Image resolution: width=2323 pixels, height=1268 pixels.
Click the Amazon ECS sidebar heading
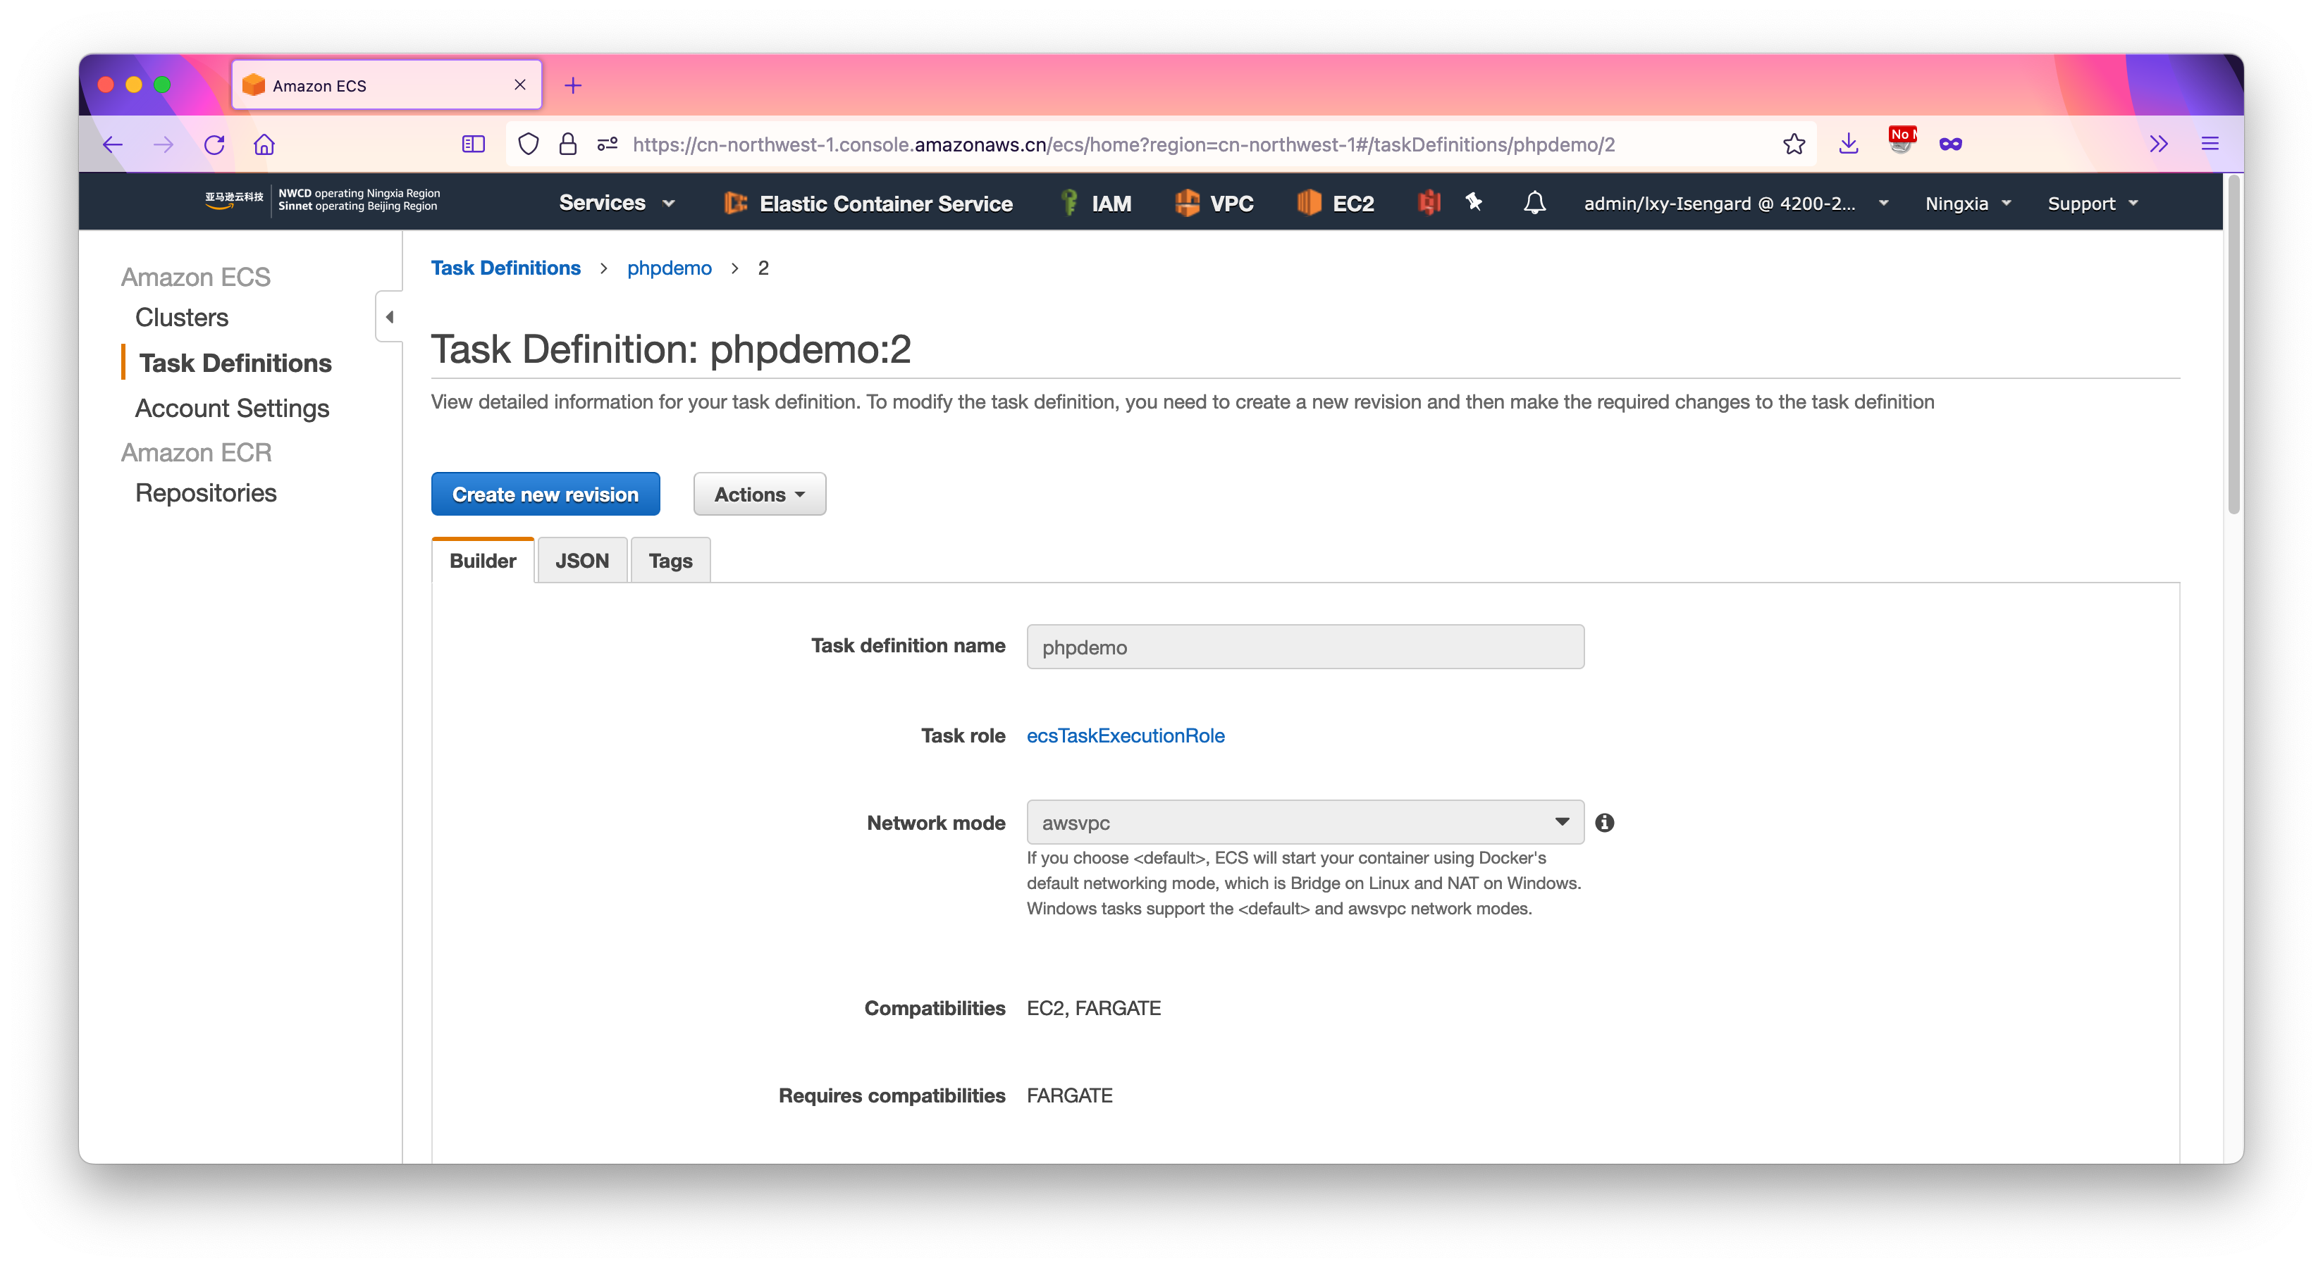click(x=196, y=277)
